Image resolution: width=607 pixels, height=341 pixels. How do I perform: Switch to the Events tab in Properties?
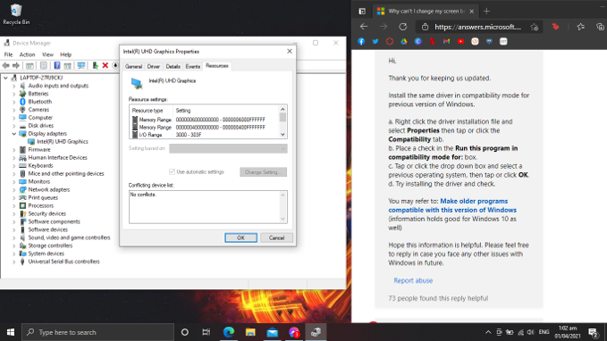193,66
